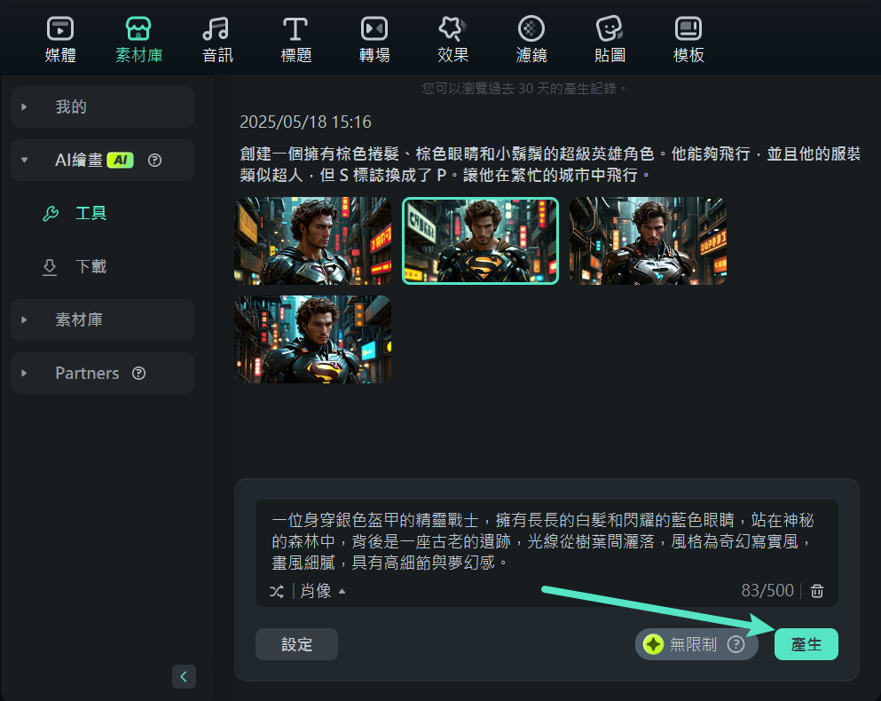Collapse the sidebar with the arrow button

184,676
